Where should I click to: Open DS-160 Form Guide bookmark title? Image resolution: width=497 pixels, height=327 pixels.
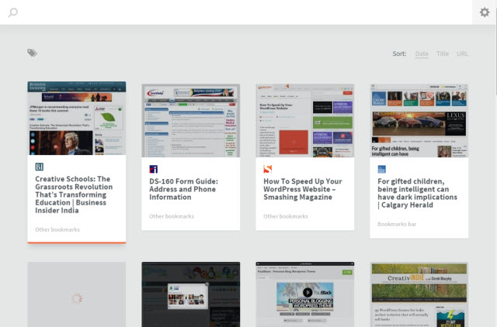point(183,189)
